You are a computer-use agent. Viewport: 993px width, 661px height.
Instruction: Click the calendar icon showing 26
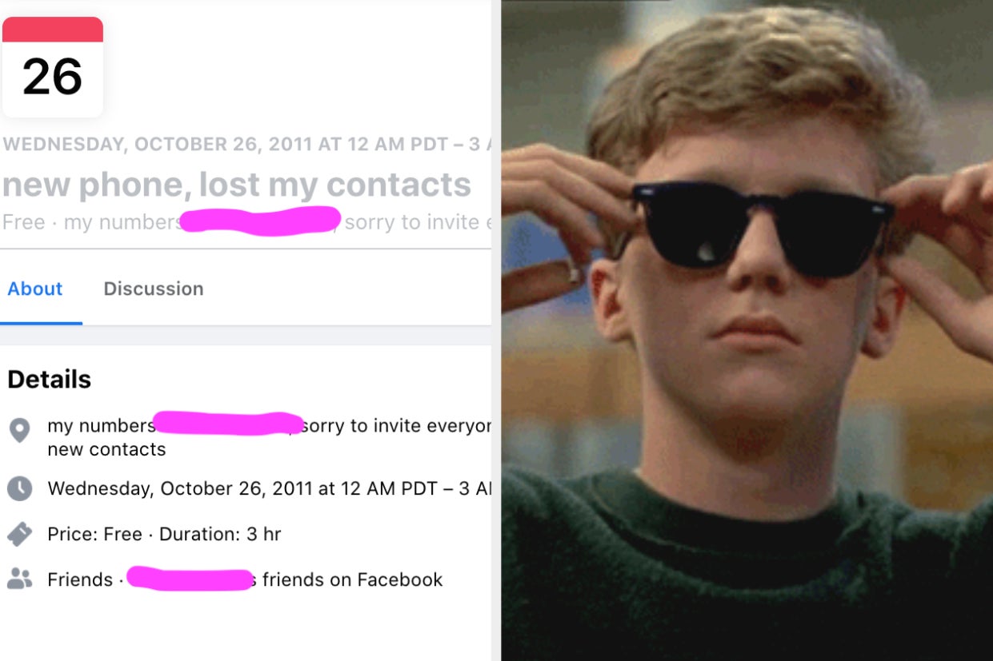click(x=53, y=67)
